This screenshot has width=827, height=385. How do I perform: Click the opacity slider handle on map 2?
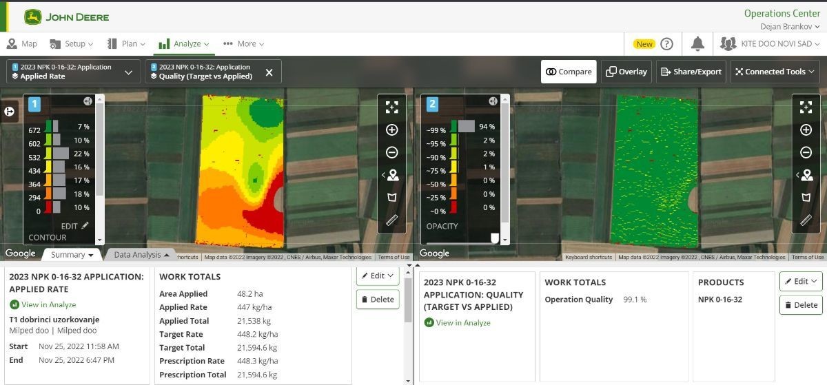(x=494, y=238)
